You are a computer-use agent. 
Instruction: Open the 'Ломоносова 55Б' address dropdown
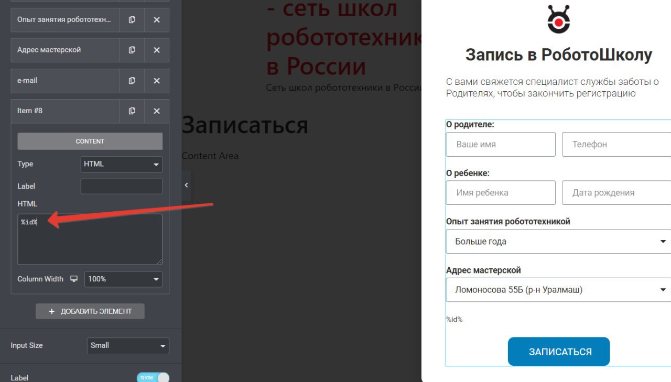point(558,290)
